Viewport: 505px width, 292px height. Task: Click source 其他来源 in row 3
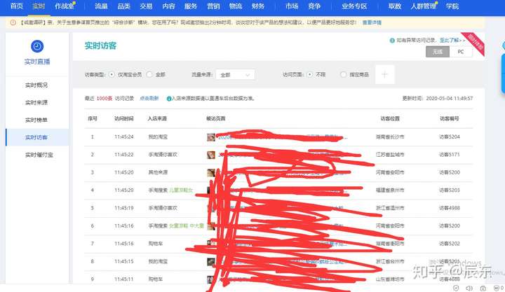[x=158, y=172]
